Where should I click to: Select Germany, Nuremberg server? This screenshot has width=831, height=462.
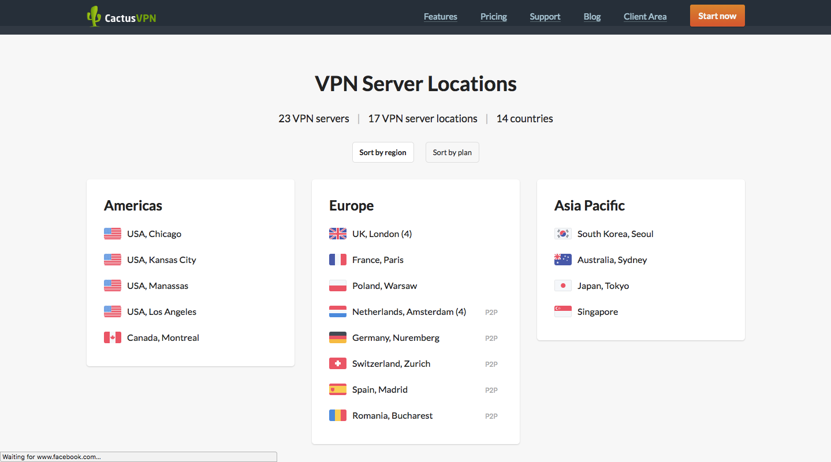tap(396, 337)
